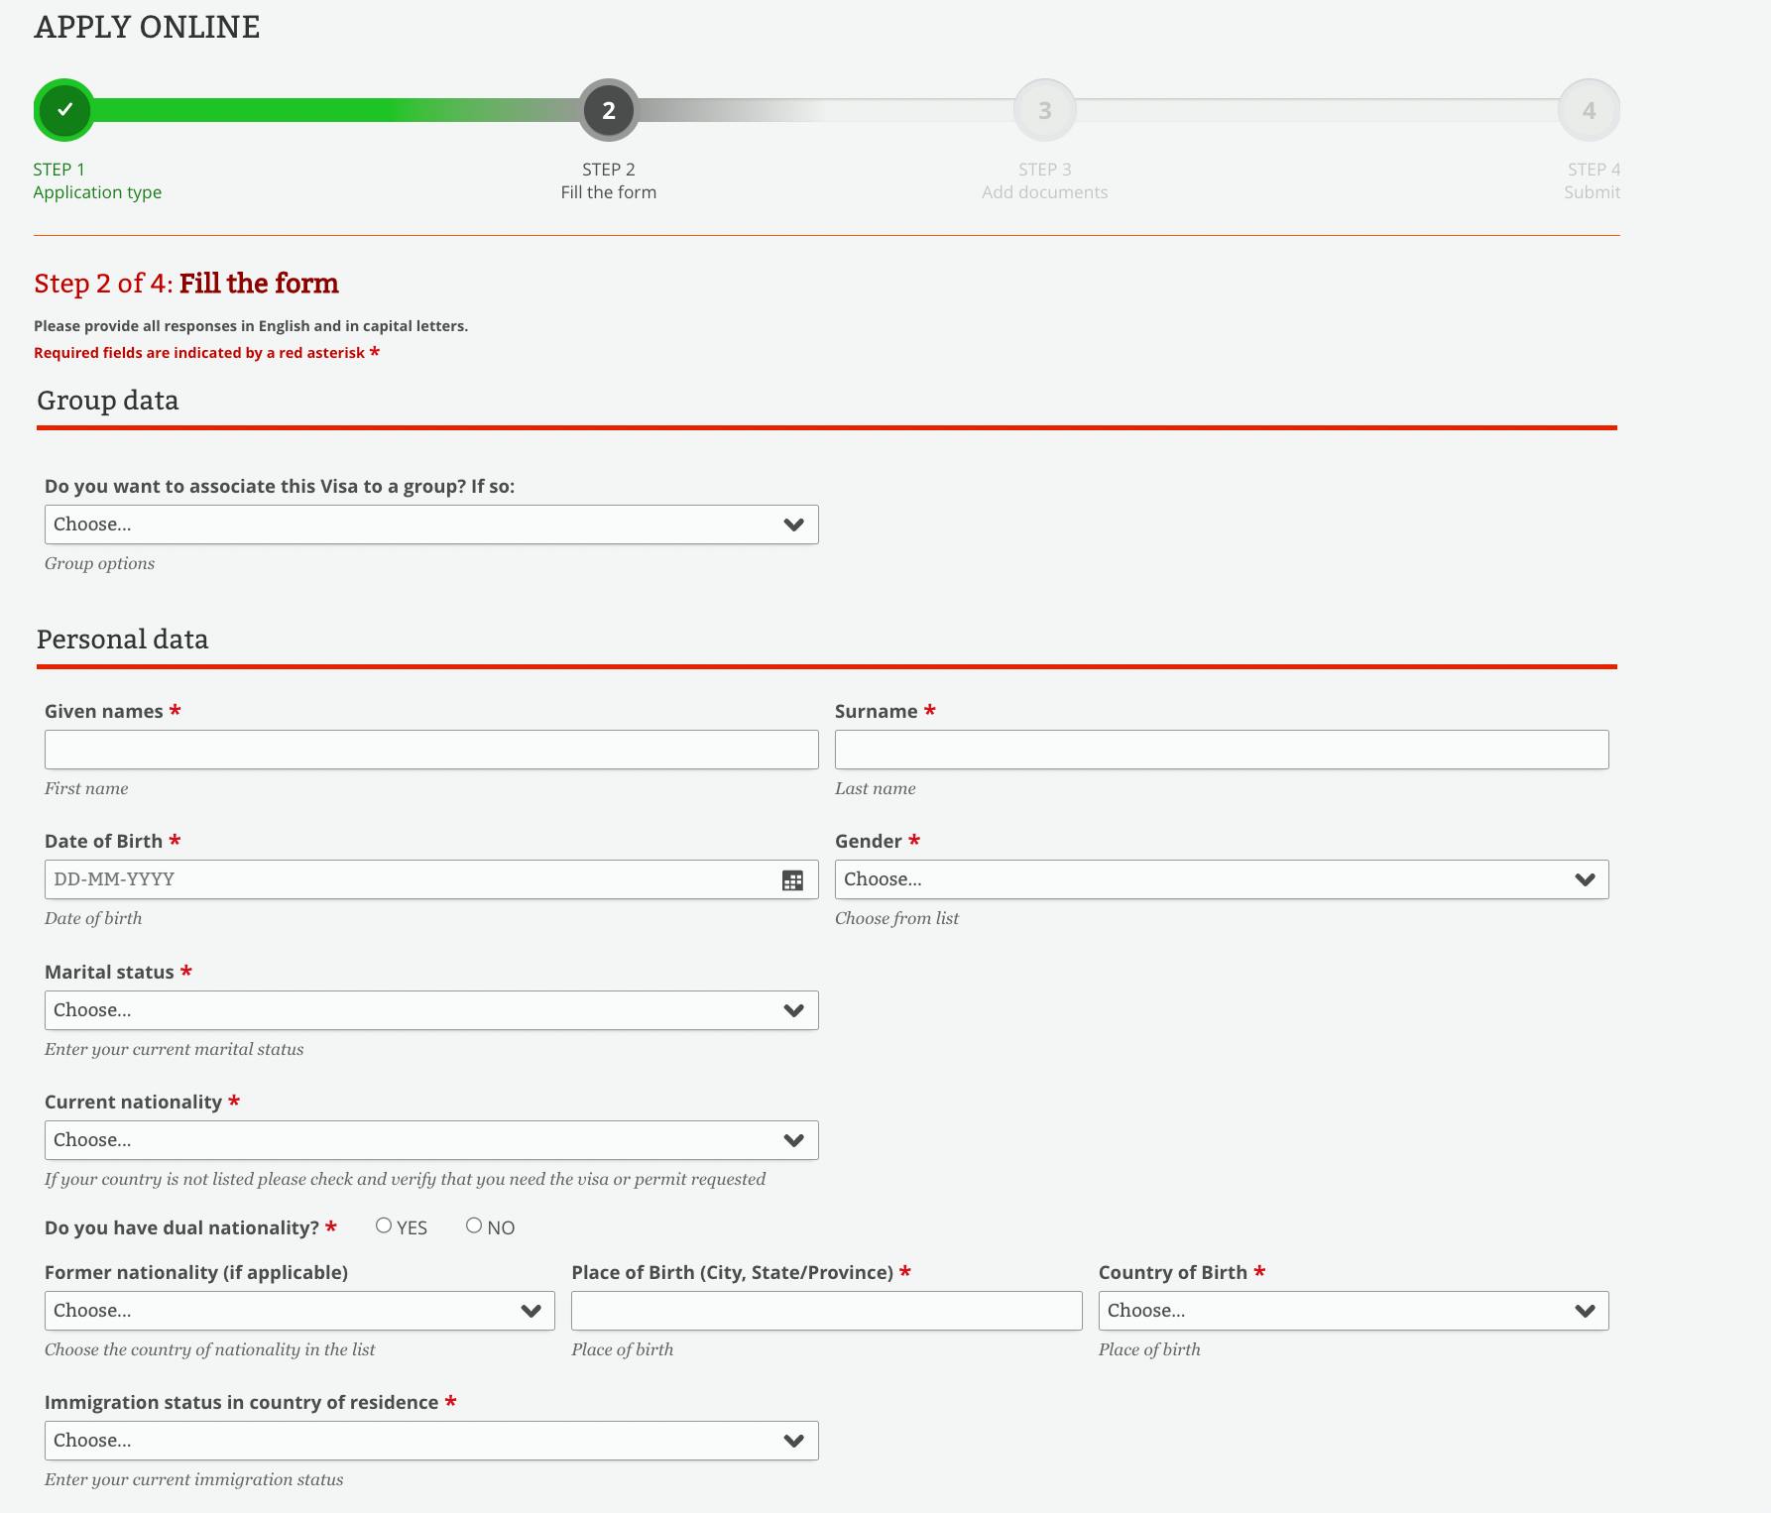Click the 'Last name' hint text
The height and width of the screenshot is (1513, 1771).
(876, 788)
